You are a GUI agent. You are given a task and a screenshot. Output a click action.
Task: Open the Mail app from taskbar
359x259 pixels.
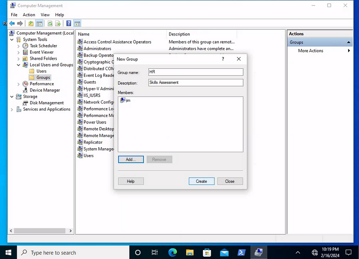click(x=224, y=252)
